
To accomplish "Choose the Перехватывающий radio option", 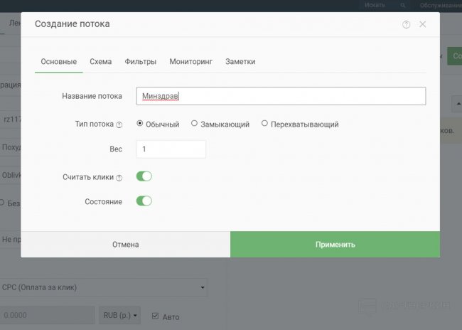I will [265, 124].
